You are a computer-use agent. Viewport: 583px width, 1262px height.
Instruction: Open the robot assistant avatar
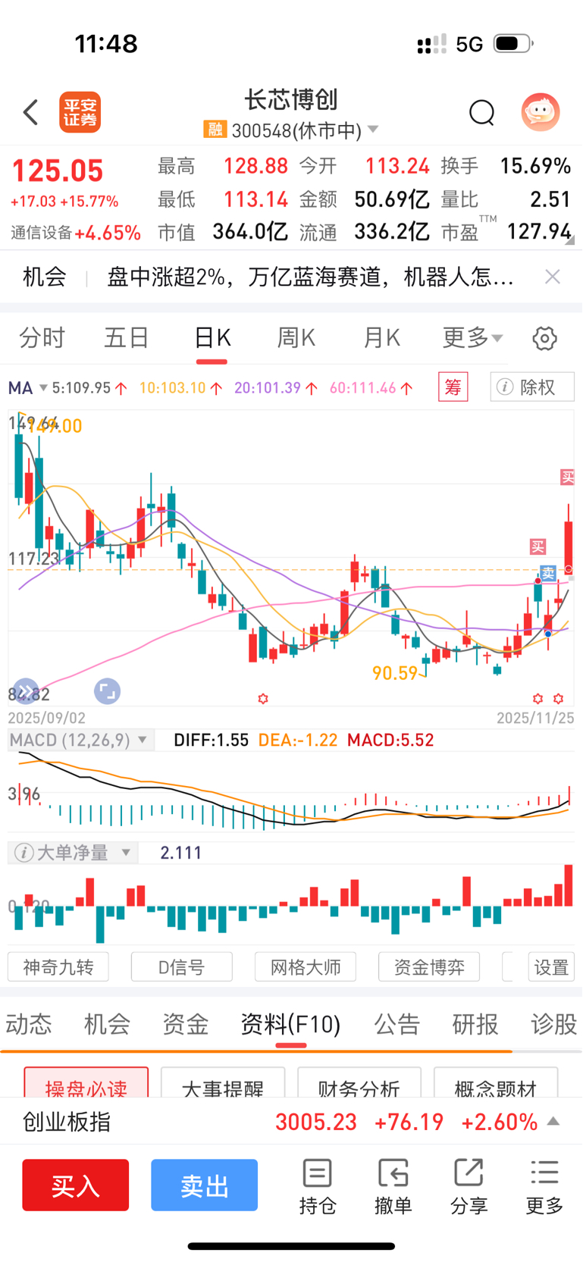(x=541, y=112)
